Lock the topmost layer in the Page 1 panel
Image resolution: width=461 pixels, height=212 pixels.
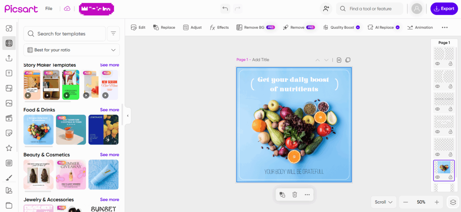[450, 64]
